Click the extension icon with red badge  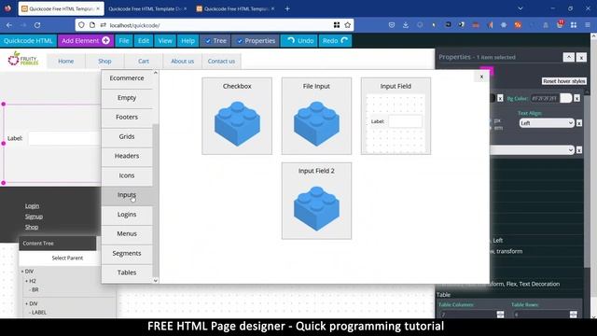(560, 25)
